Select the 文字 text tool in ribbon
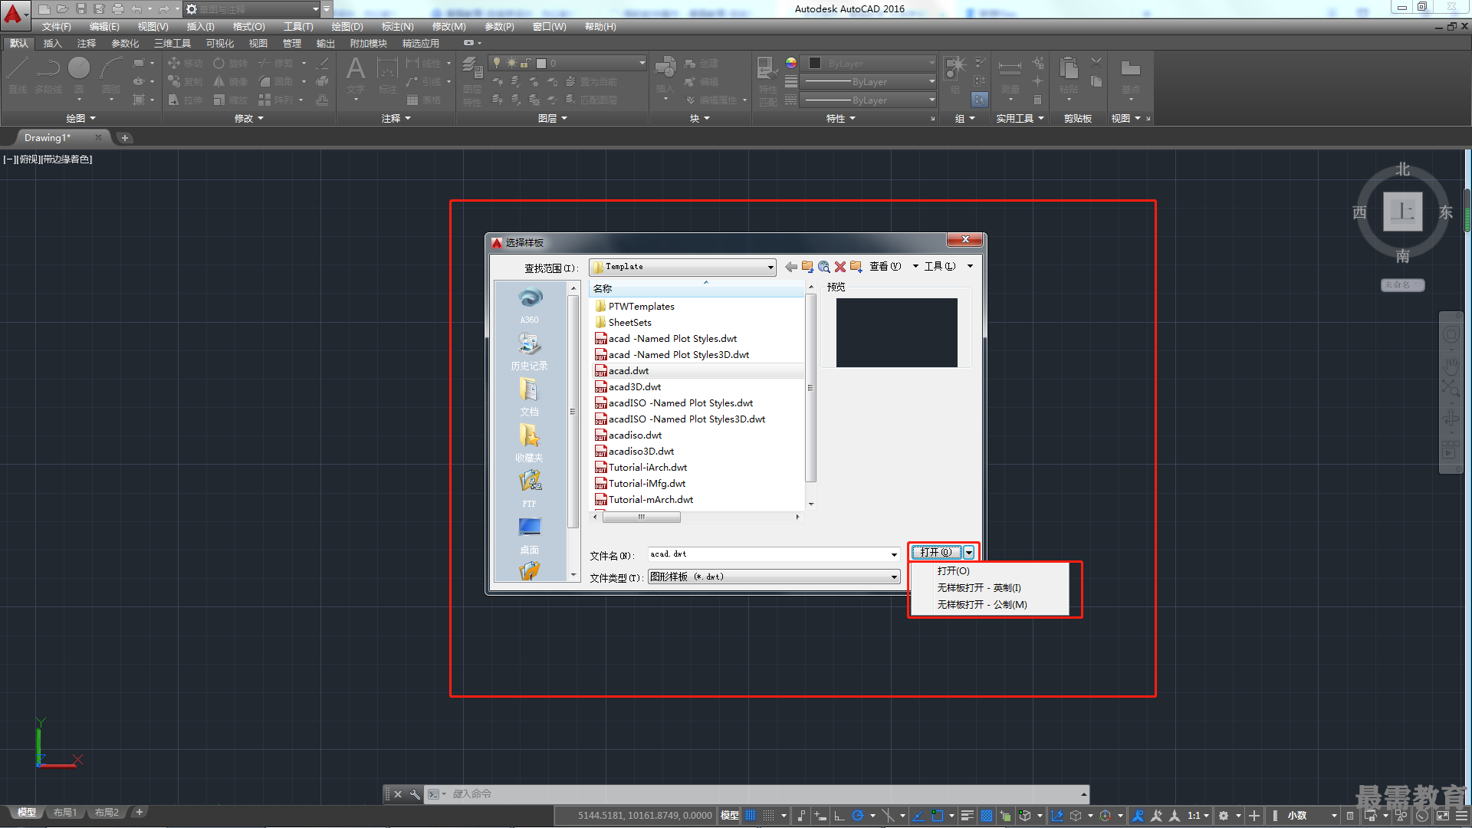1472x828 pixels. click(356, 75)
